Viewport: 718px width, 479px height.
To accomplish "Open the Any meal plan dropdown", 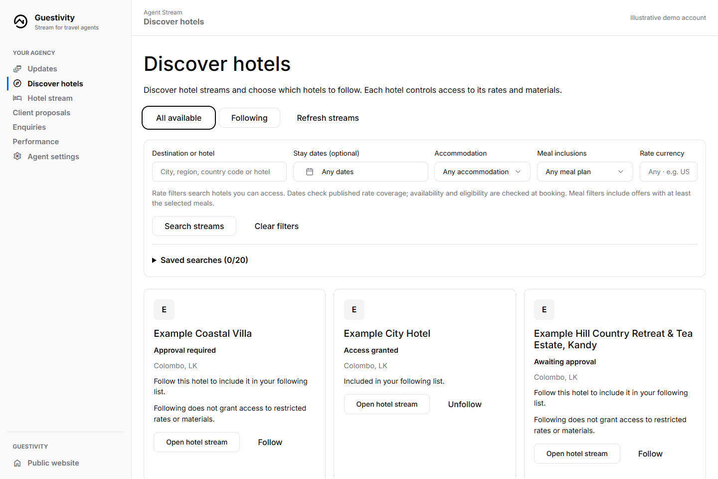I will [x=585, y=172].
